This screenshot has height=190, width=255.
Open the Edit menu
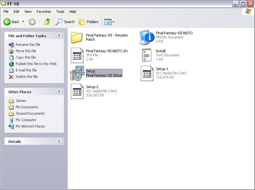[16, 12]
